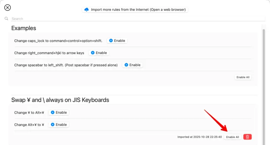Enable the Change Alt+¥ to ¥ rule
270x145 pixels.
click(x=59, y=124)
